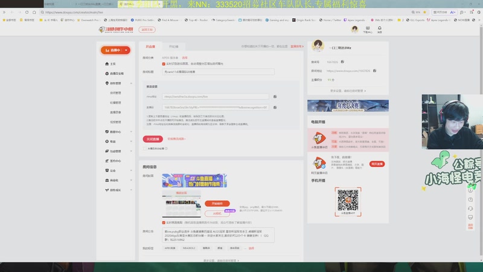Click the room announcement text box
The width and height of the screenshot is (483, 272).
pyautogui.click(x=218, y=235)
